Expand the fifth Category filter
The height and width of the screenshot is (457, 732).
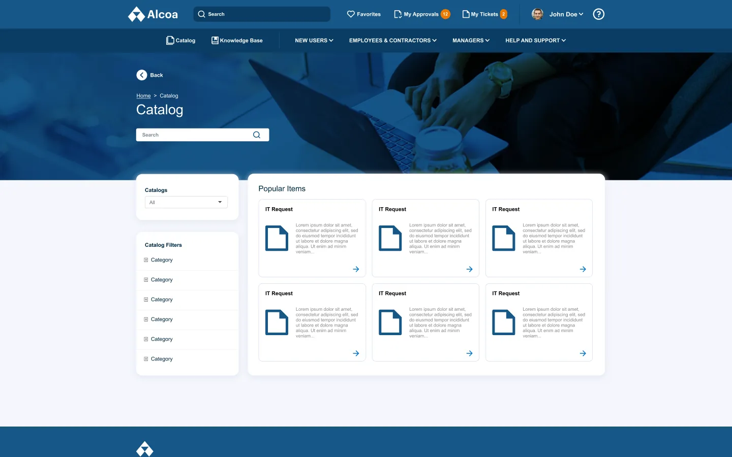pos(146,339)
